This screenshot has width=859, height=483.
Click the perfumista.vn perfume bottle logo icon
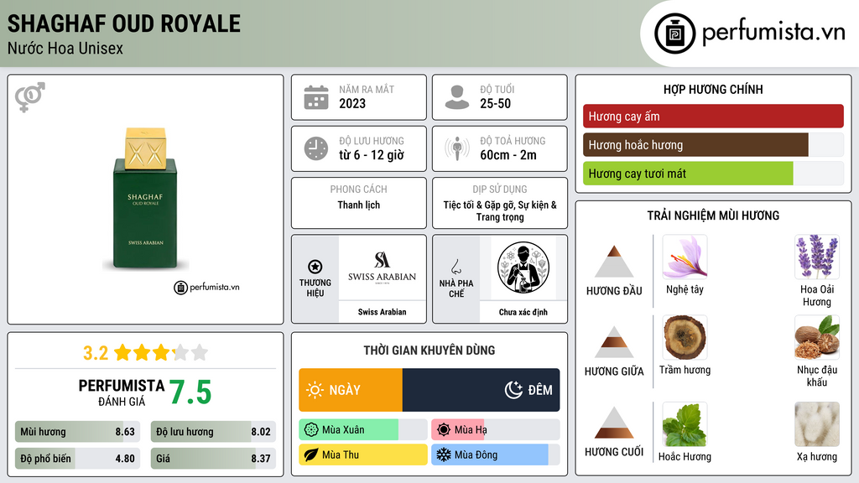(675, 34)
